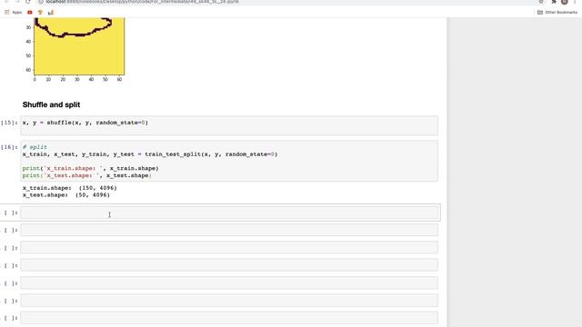Focus the selected empty cell with the text cursor

point(229,213)
